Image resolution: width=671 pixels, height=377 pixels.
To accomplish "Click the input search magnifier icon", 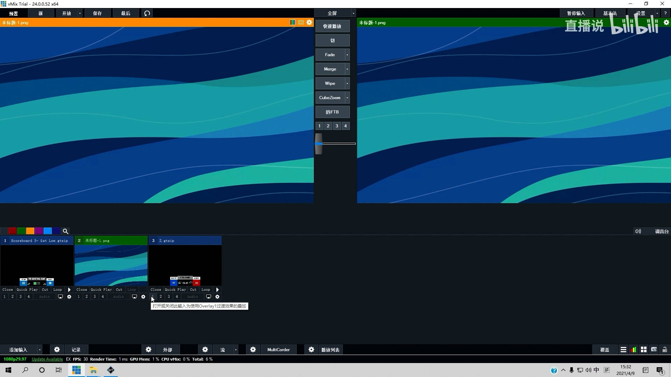I will [65, 231].
